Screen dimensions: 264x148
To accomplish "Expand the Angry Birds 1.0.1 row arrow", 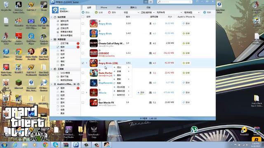I will click(87, 63).
